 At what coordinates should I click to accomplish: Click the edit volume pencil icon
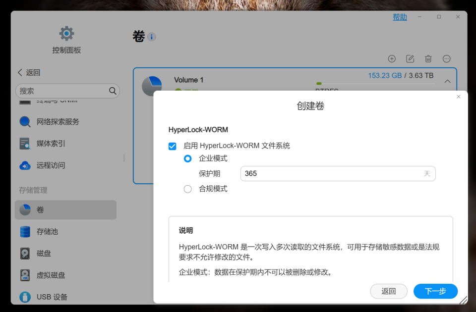pyautogui.click(x=410, y=59)
